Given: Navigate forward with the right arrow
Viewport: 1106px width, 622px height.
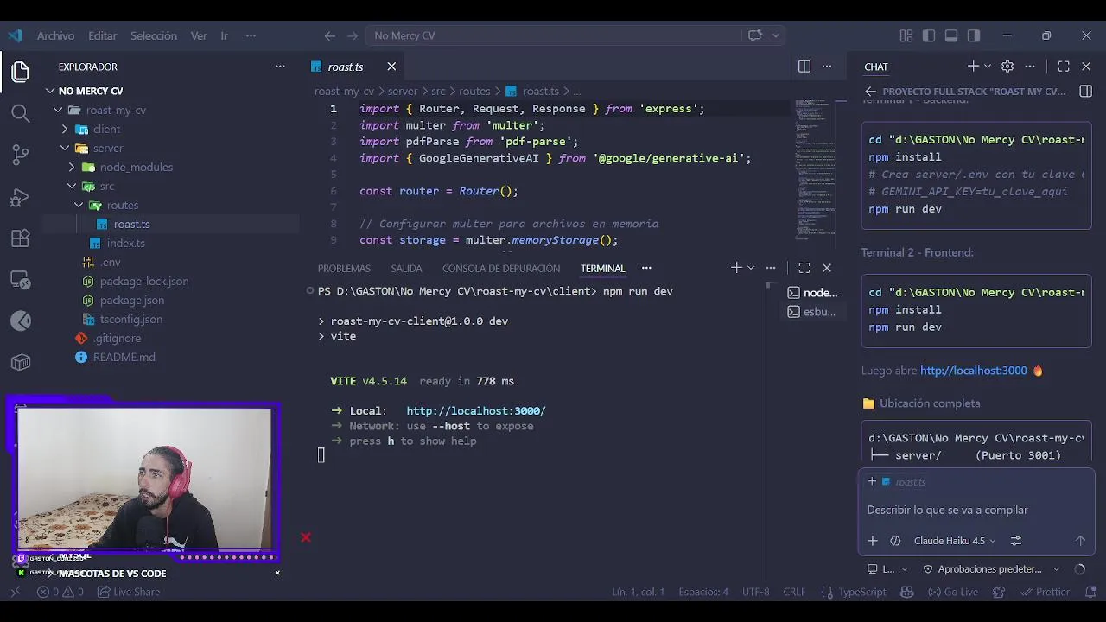Looking at the screenshot, I should click(352, 35).
